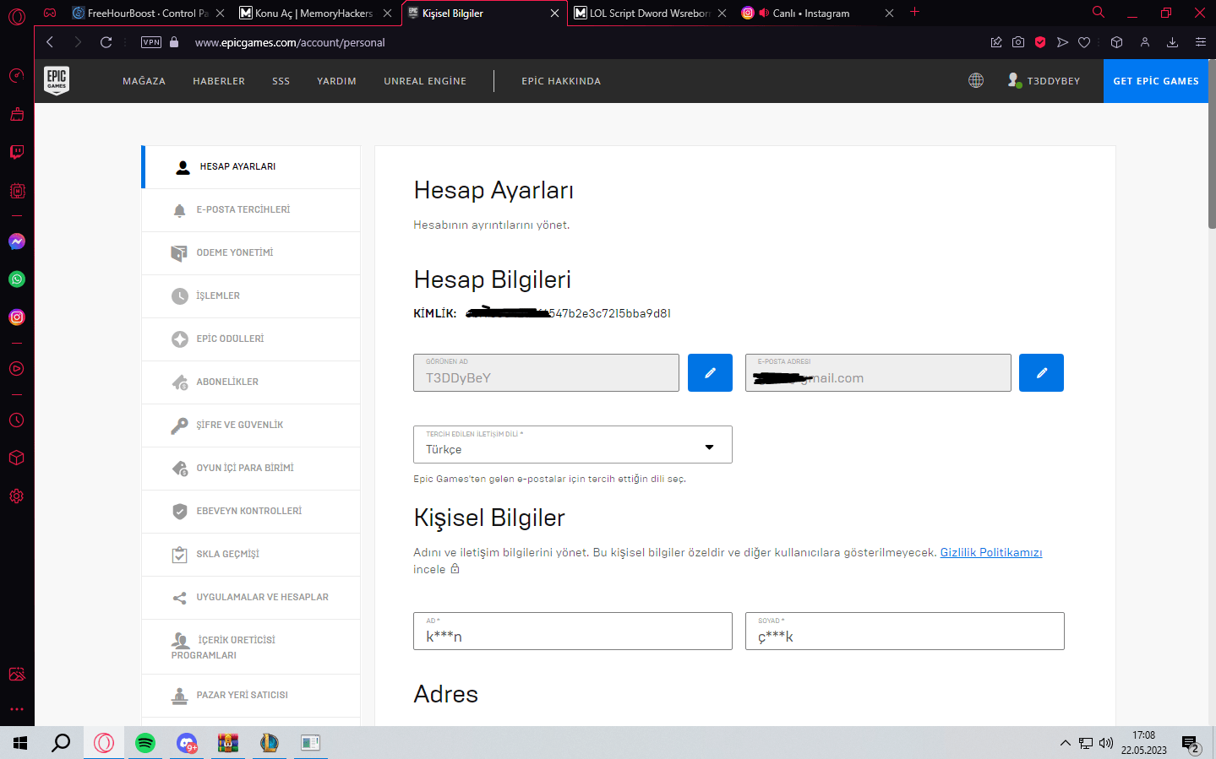Add page to bookmarks with the heart icon
The height and width of the screenshot is (759, 1216).
click(1084, 42)
